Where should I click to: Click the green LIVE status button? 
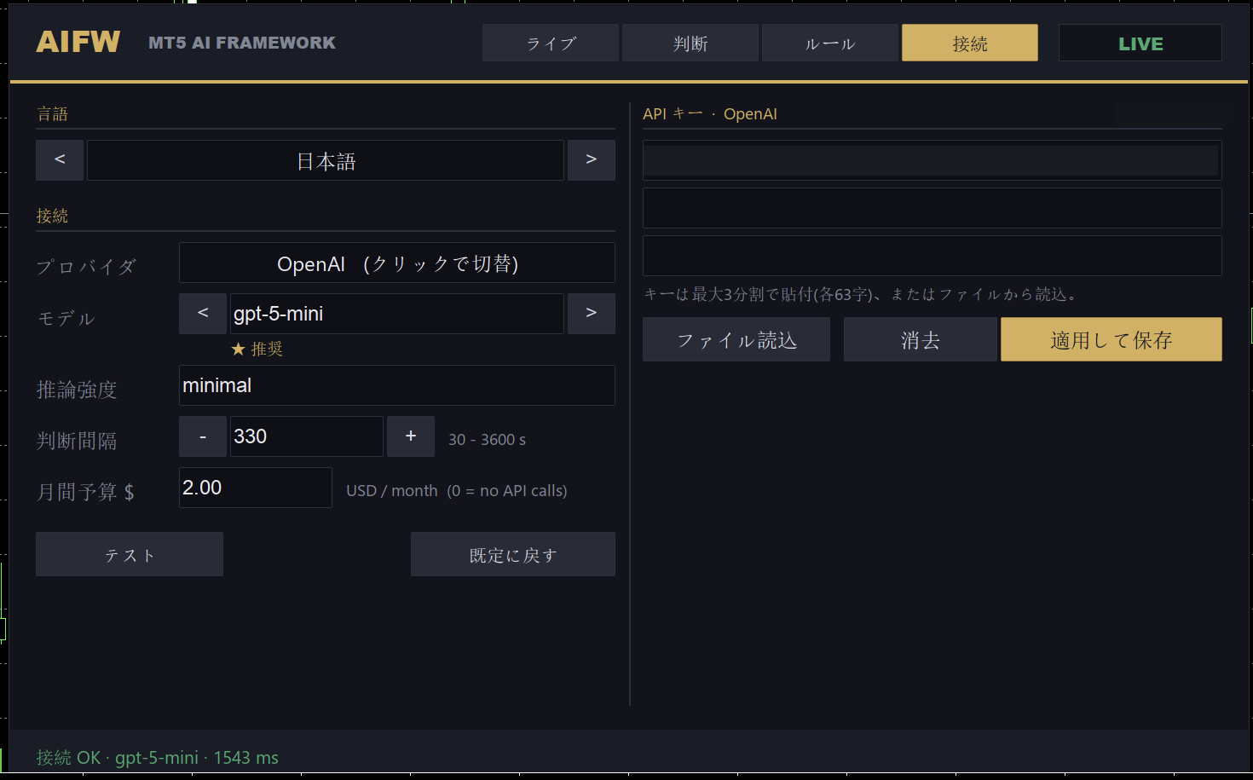click(x=1140, y=43)
